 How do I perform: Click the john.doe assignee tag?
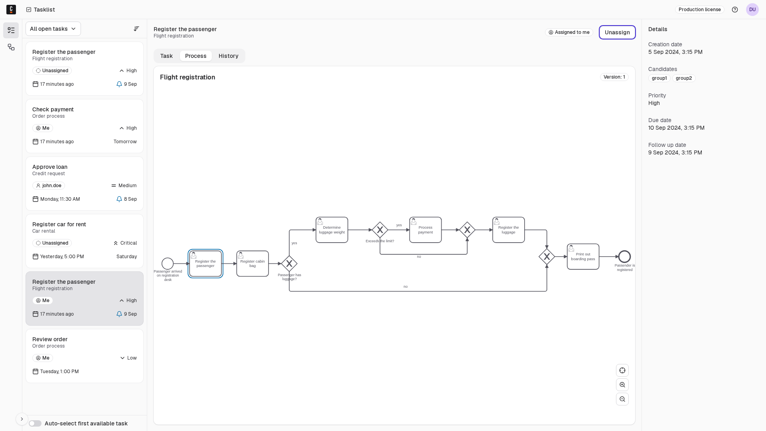pyautogui.click(x=49, y=186)
